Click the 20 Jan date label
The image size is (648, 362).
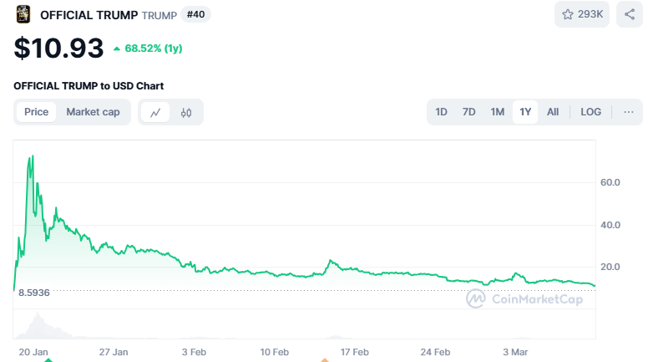pyautogui.click(x=33, y=352)
